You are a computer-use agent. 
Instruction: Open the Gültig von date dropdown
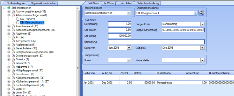129,48
